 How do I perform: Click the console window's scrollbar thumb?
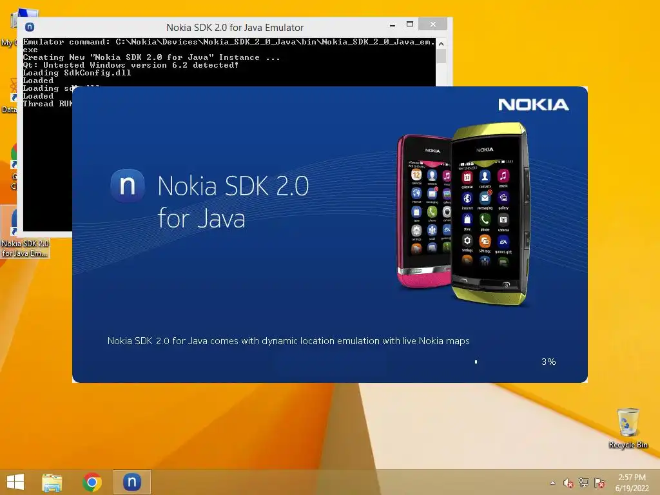[441, 57]
